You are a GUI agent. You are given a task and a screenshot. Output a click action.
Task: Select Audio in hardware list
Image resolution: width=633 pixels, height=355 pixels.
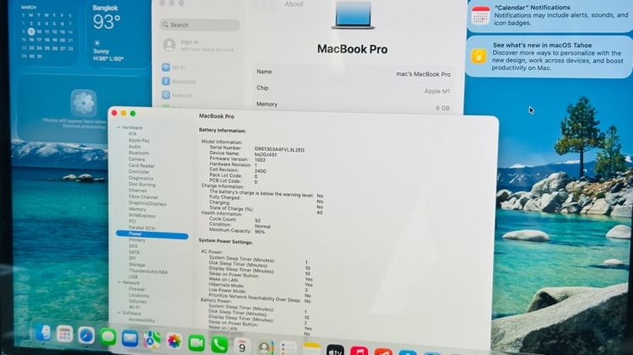[x=134, y=147]
